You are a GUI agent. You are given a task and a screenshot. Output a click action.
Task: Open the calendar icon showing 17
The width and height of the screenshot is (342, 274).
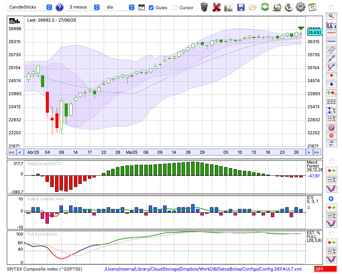pyautogui.click(x=312, y=7)
